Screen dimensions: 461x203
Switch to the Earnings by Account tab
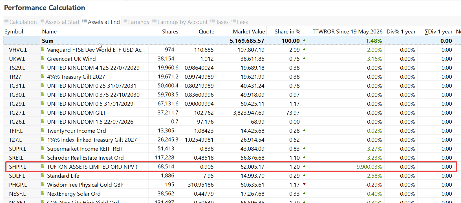coord(180,22)
